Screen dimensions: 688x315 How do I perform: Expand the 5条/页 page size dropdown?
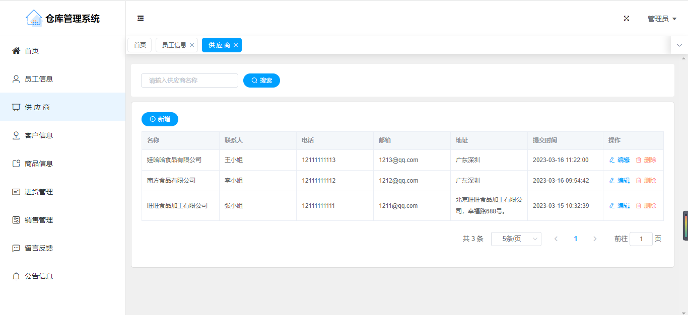point(516,239)
